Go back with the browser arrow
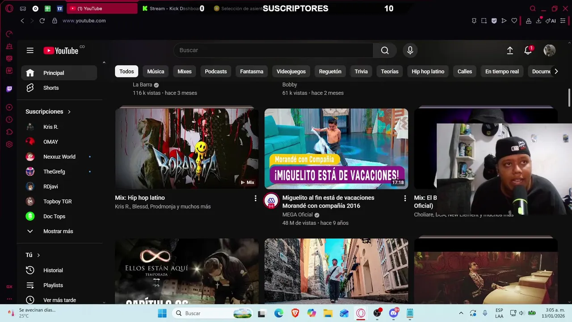572x322 pixels. click(22, 21)
